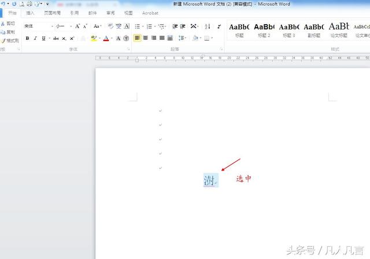Open the Shading color dropdown arrow

pyautogui.click(x=201, y=38)
